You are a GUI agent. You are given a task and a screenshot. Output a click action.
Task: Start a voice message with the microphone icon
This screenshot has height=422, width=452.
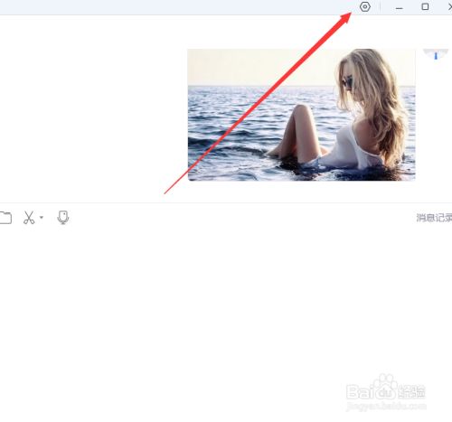coord(63,218)
